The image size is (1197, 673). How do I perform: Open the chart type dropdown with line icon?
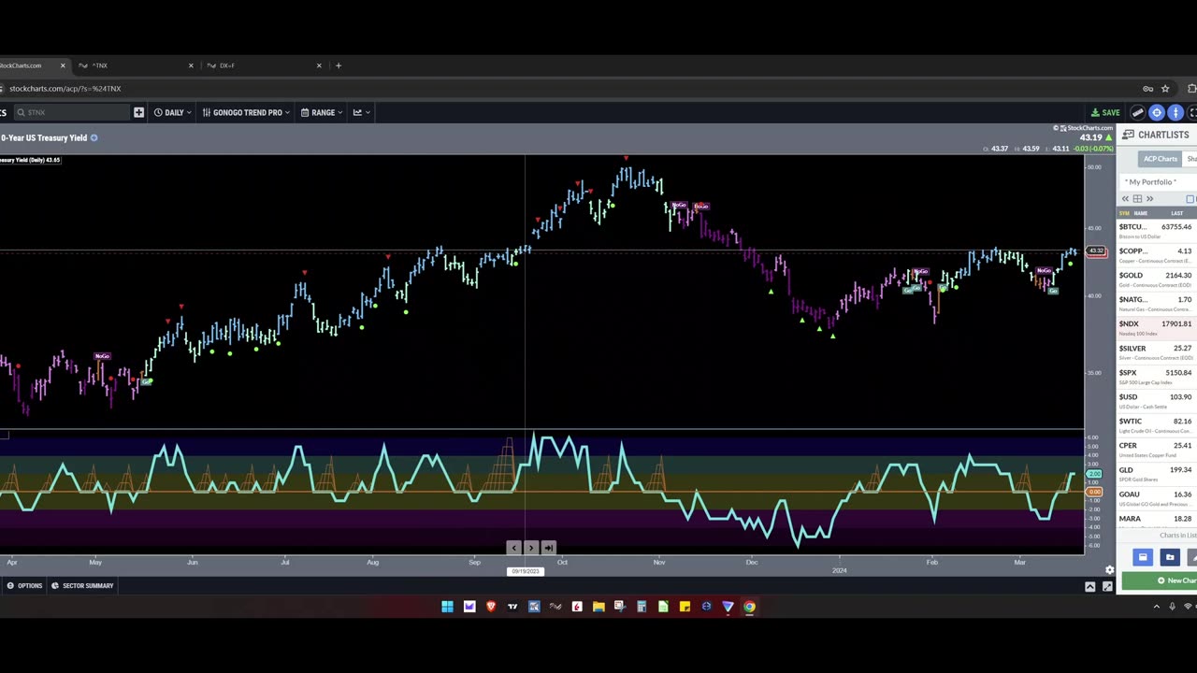361,112
